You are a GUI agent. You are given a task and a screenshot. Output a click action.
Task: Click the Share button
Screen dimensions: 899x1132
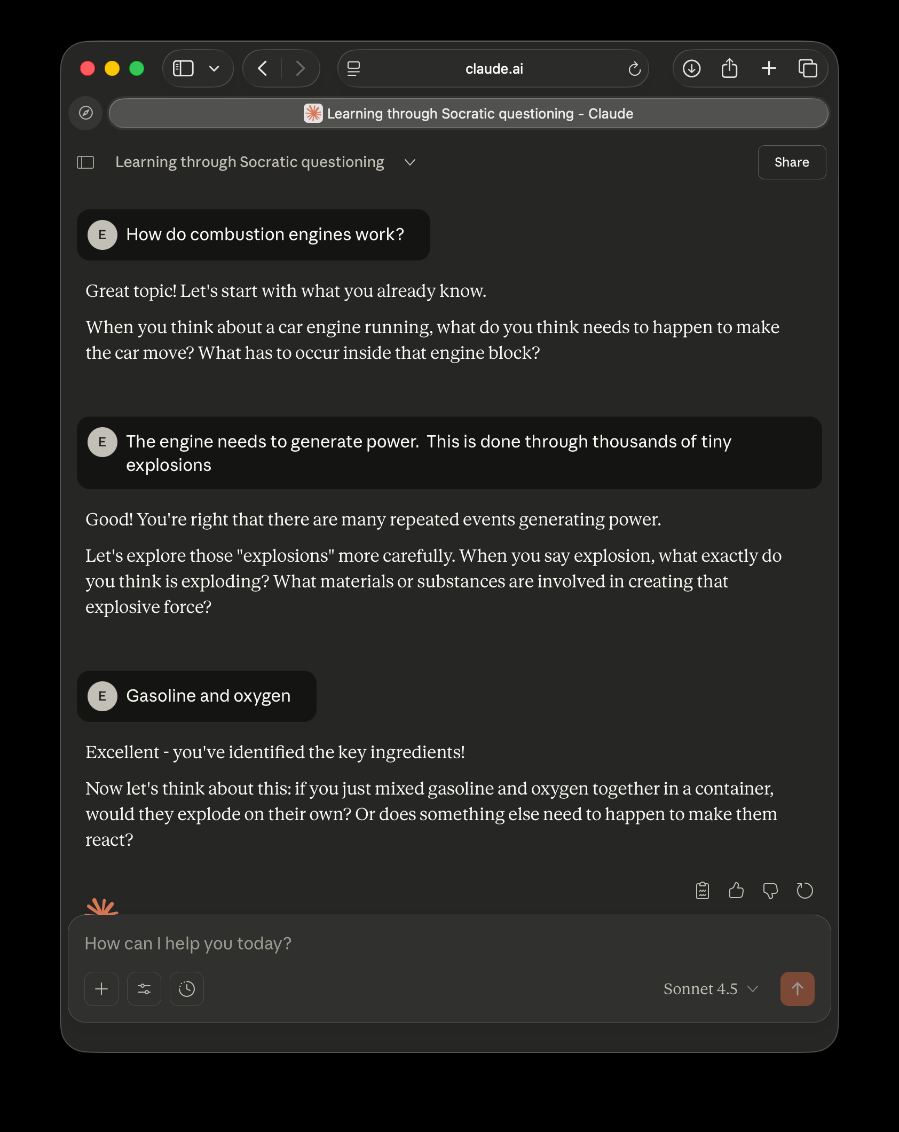pyautogui.click(x=792, y=162)
